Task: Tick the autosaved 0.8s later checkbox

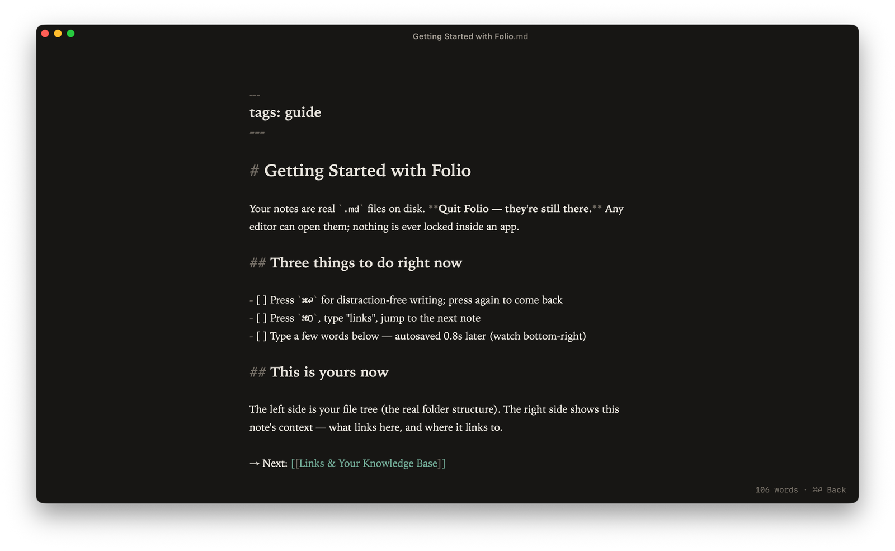Action: [261, 336]
